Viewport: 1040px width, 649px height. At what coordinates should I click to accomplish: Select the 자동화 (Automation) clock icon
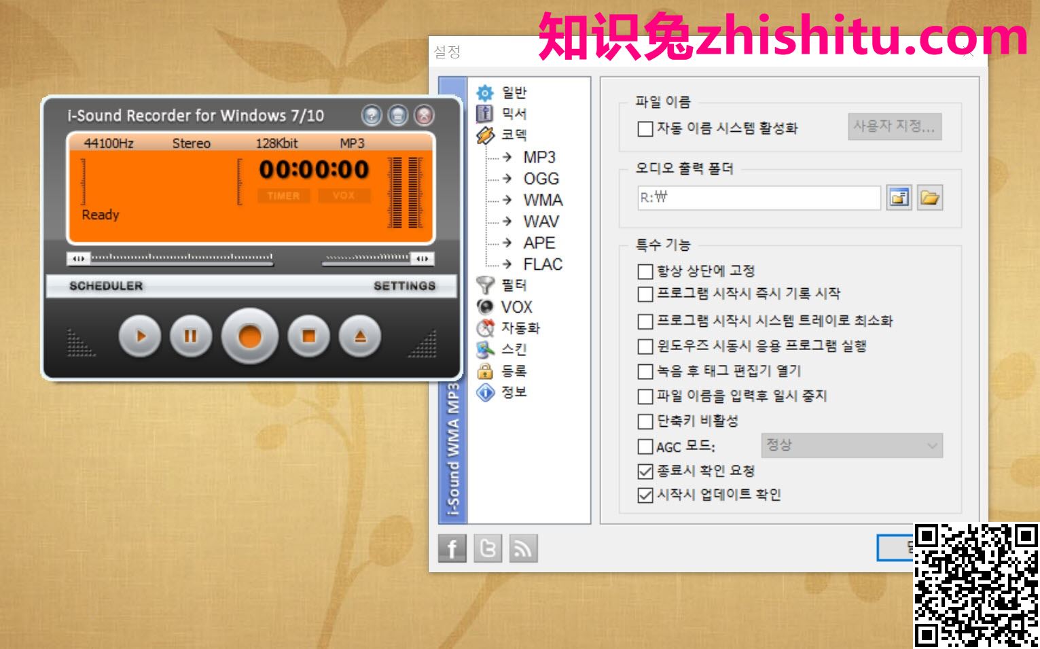pos(485,328)
